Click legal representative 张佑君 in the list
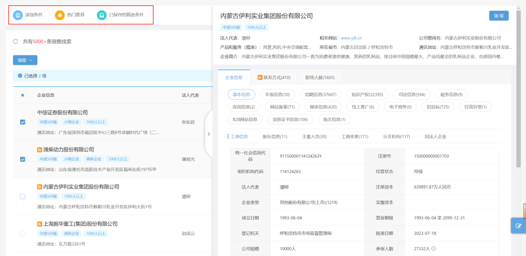The image size is (526, 256). (188, 122)
